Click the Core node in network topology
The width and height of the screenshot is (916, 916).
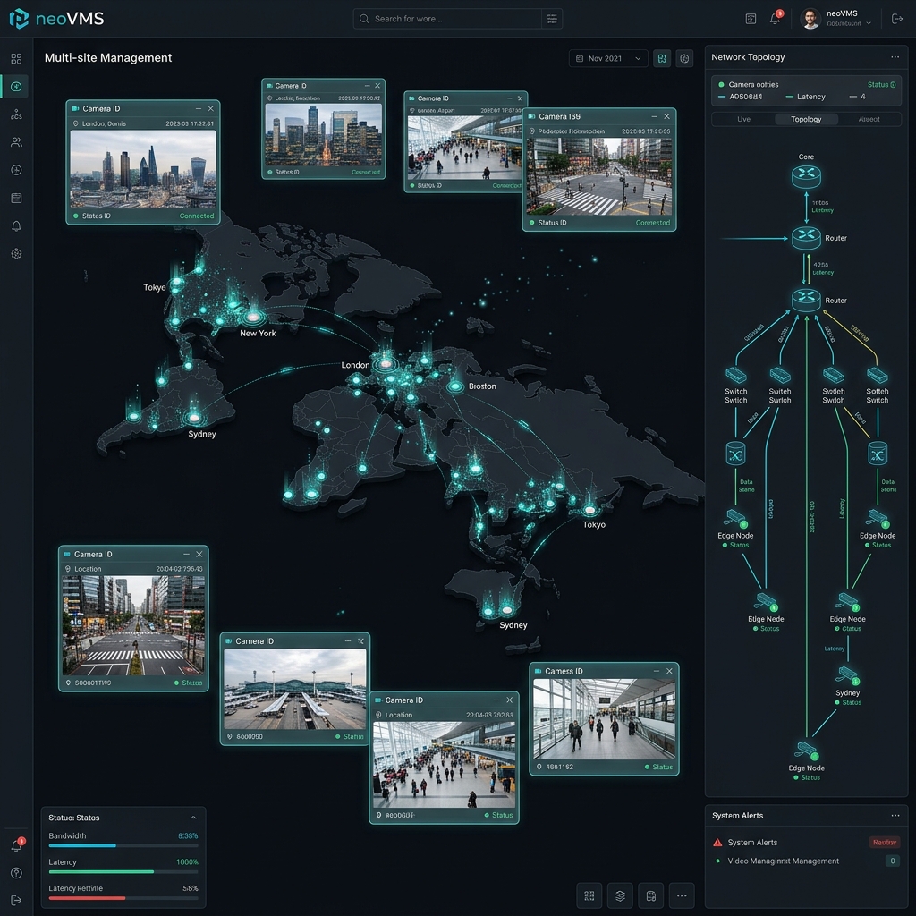(x=806, y=176)
